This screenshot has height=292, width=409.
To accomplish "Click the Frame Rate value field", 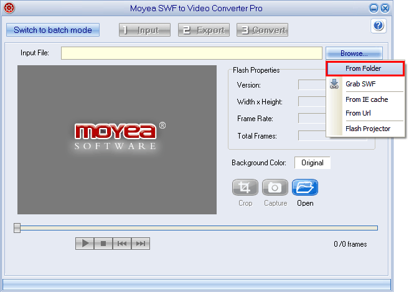I will click(x=312, y=119).
